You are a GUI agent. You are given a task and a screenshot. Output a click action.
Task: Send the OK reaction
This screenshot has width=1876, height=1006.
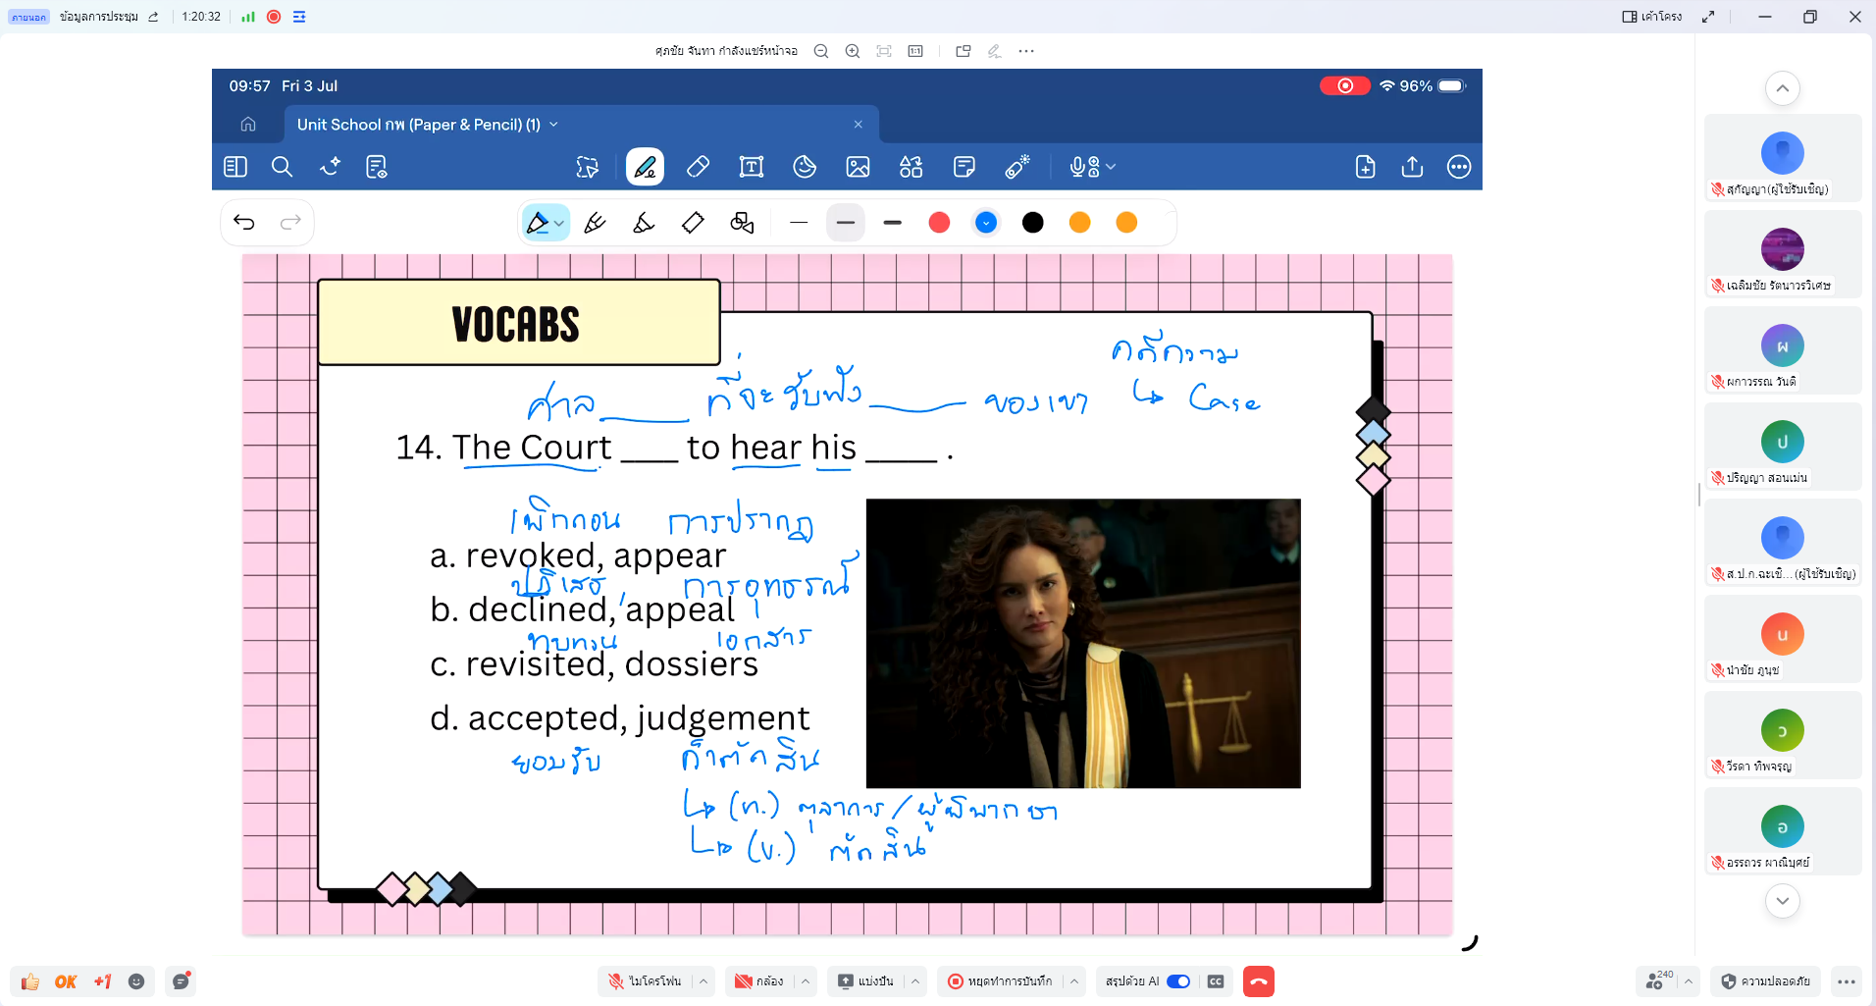(66, 981)
